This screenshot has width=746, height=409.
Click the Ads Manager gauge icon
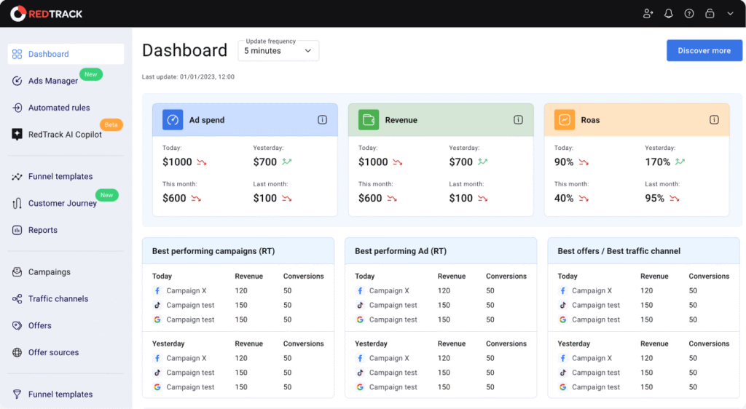17,81
